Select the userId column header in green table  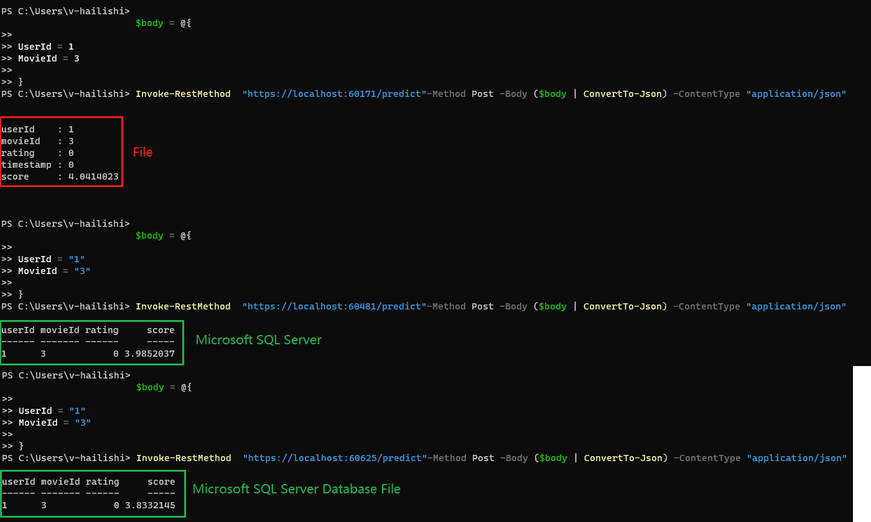coord(19,329)
